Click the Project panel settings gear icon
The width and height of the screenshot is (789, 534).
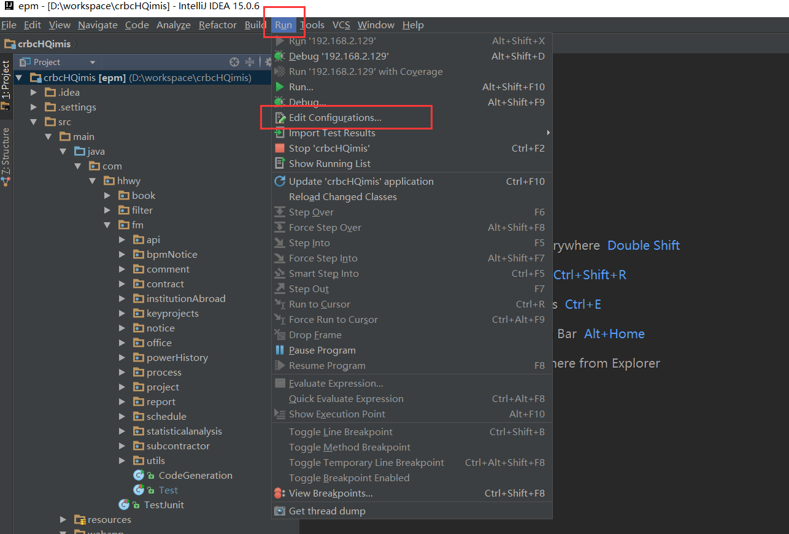tap(268, 62)
